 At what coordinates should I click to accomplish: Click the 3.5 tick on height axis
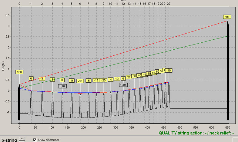click(8, 15)
